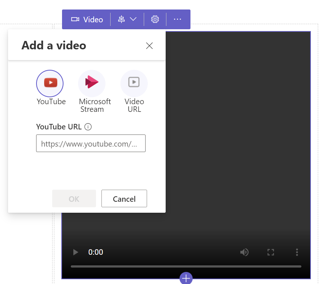Image resolution: width=320 pixels, height=284 pixels.
Task: Add a component with plus button
Action: 186,278
